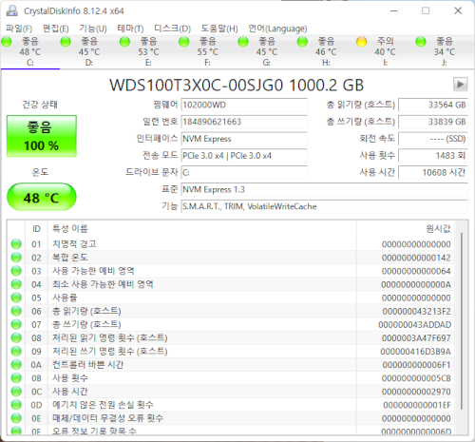The image size is (475, 442).
Task: Click the next disk arrow button
Action: pos(460,85)
